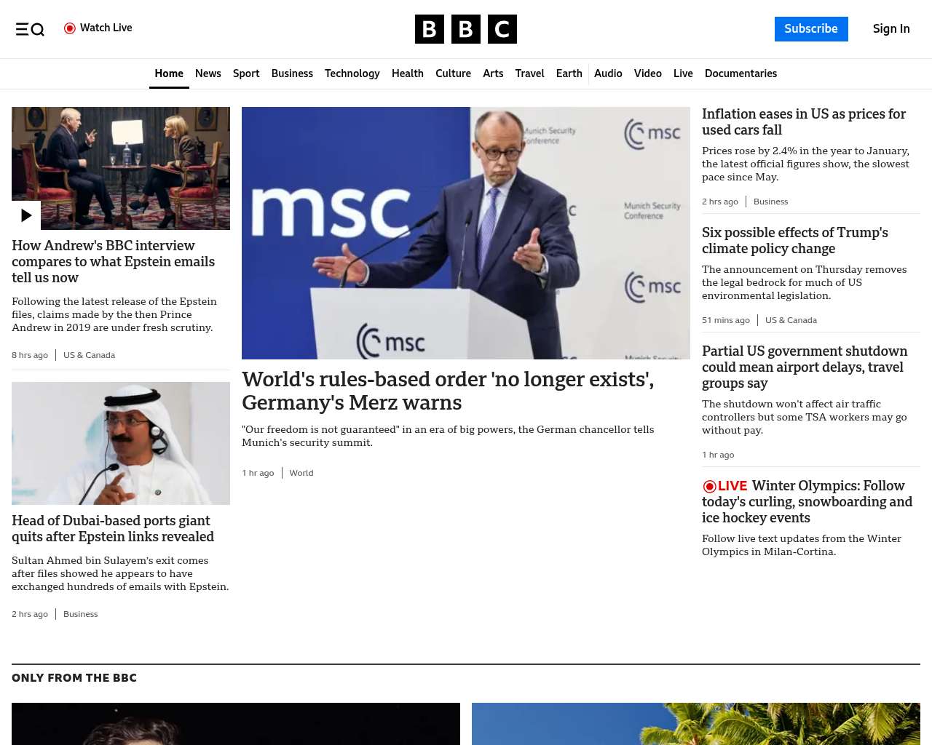Click 'Sultan Ahmed bin Sulayem's exit' summary text
Screen dimensions: 932x745
(120, 573)
